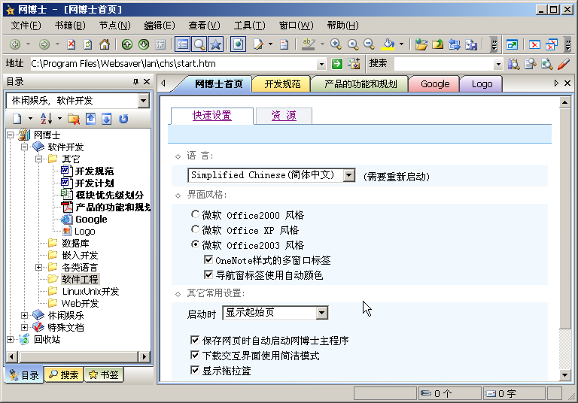Click the A-Z sort icon in directory panel
This screenshot has width=578, height=403.
[45, 119]
